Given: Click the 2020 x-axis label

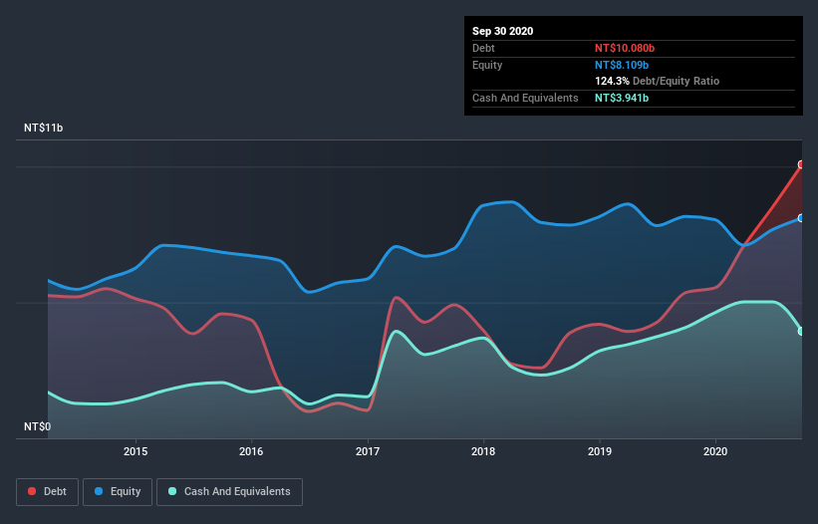Looking at the screenshot, I should coord(715,451).
